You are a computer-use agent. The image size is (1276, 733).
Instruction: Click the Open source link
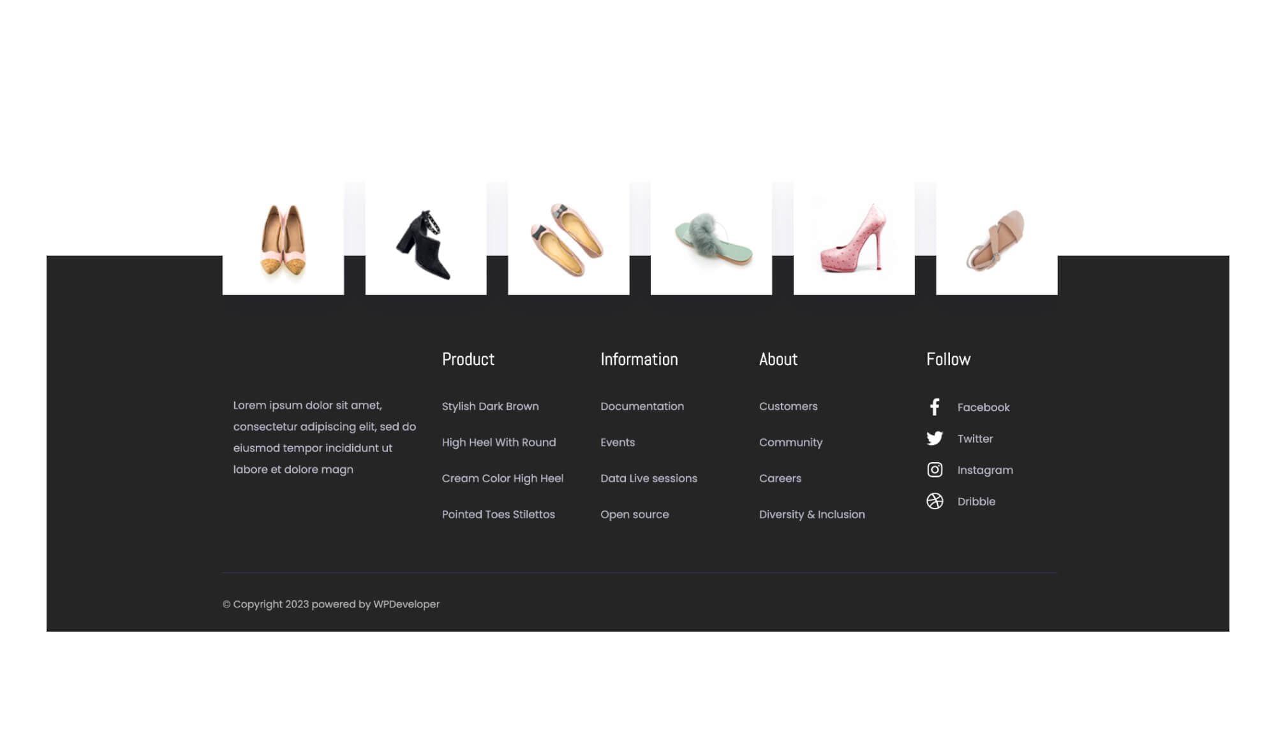[635, 514]
